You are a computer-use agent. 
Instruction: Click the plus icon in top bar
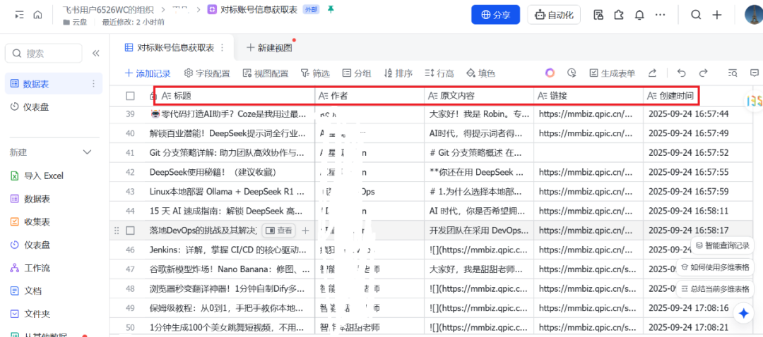coord(717,15)
